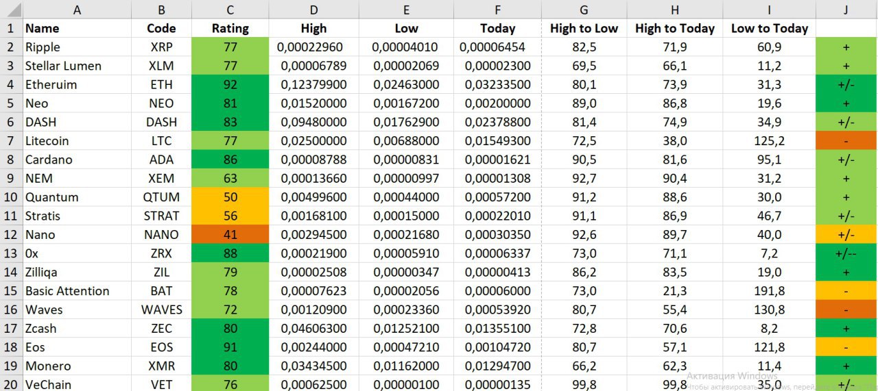878x391 pixels.
Task: Select the rating 91 cell
Action: click(x=230, y=347)
